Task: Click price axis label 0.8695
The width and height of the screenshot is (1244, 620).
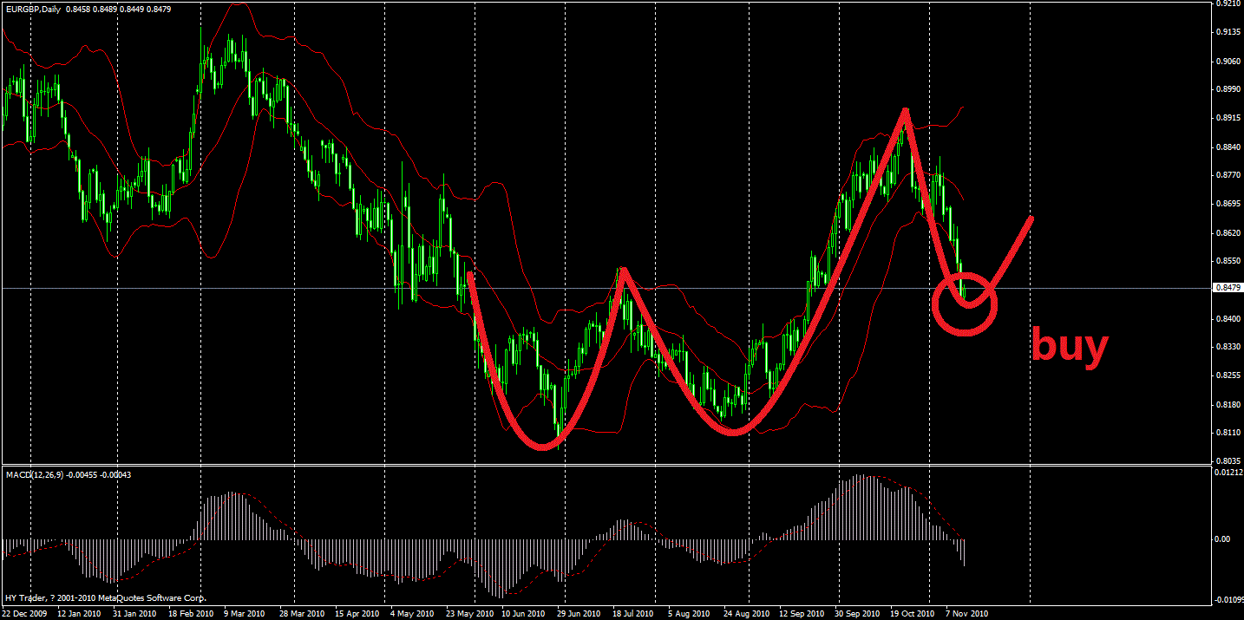Action: (x=1228, y=205)
